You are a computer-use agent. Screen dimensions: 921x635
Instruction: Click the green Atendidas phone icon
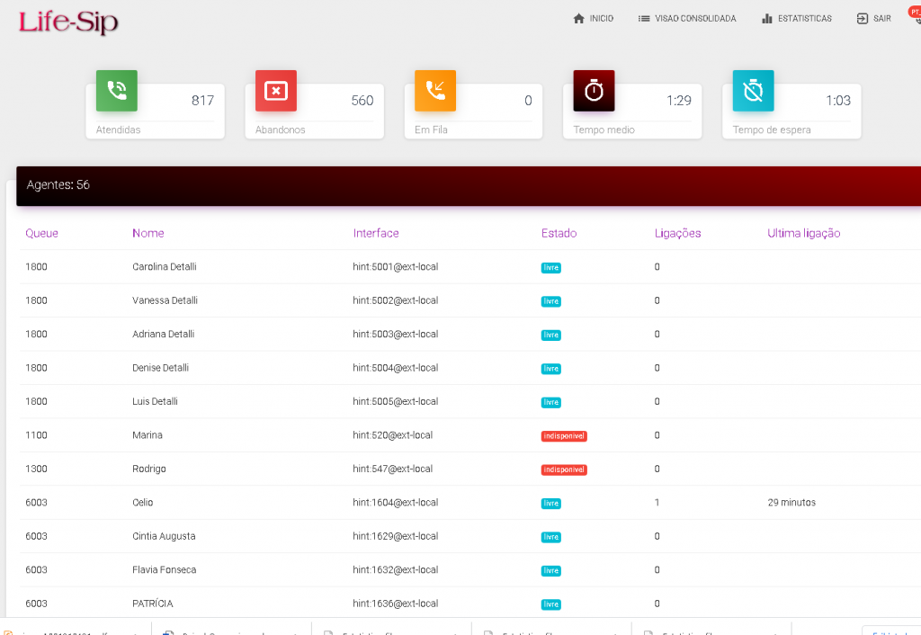[116, 91]
